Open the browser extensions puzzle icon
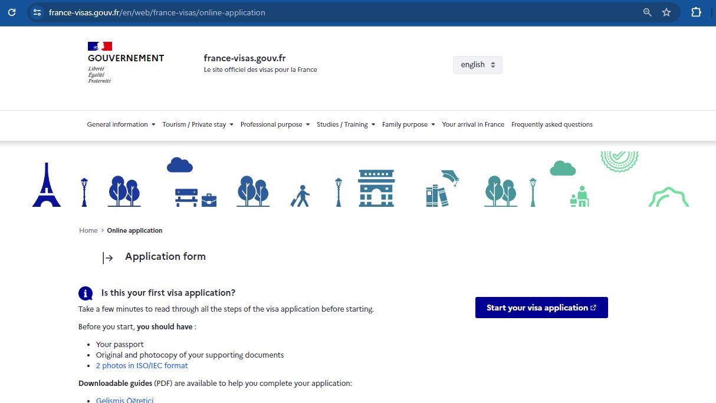This screenshot has width=716, height=403. pos(696,12)
